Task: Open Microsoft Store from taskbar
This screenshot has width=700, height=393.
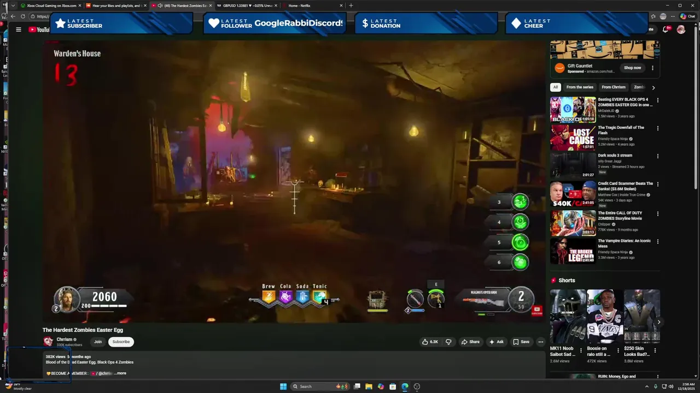Action: pos(393,386)
